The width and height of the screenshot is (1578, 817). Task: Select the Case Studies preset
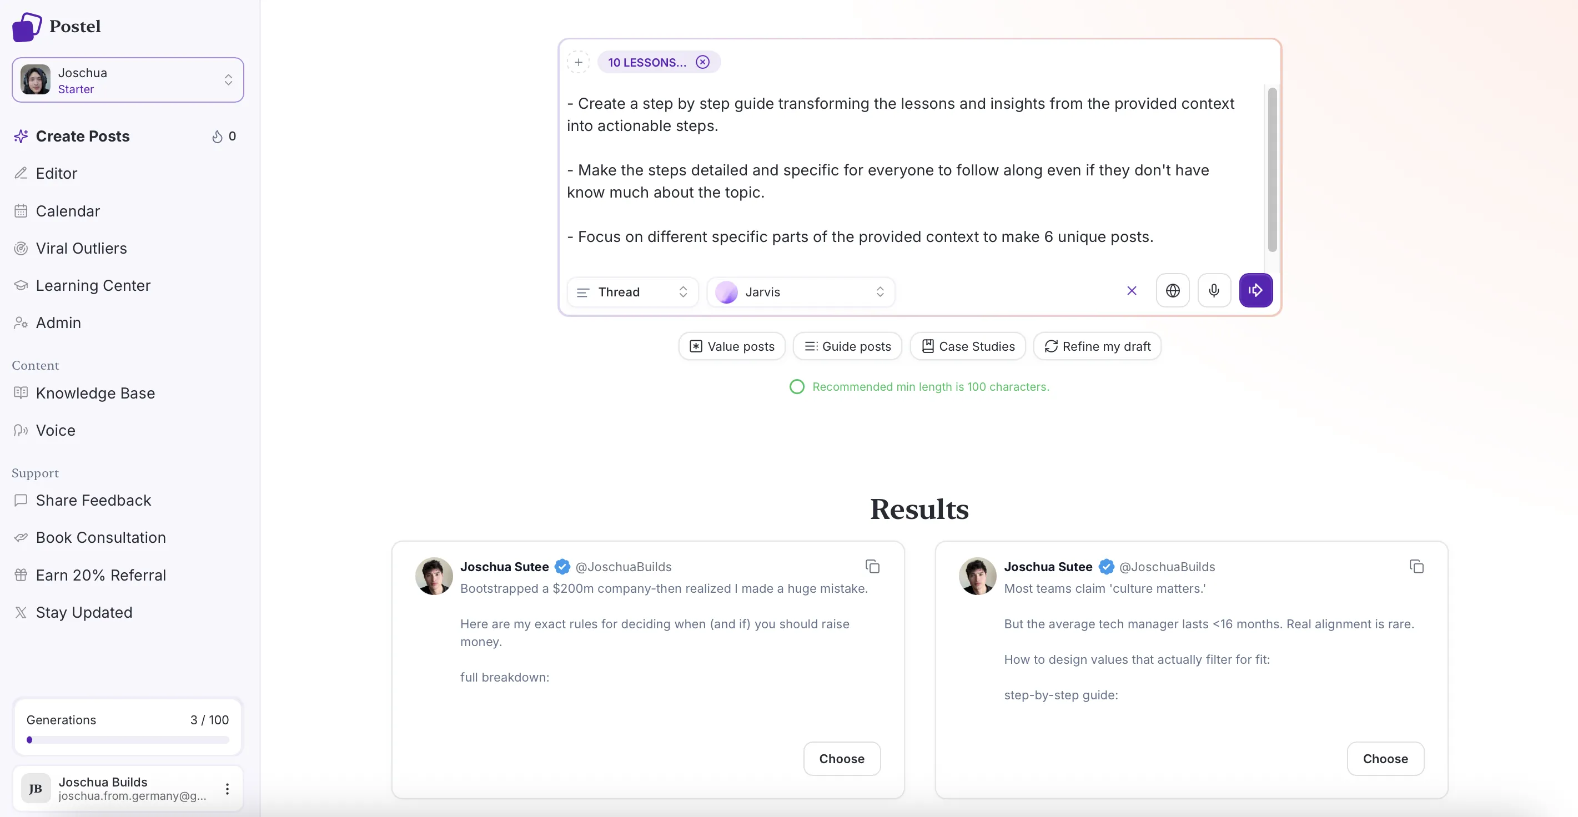coord(968,347)
